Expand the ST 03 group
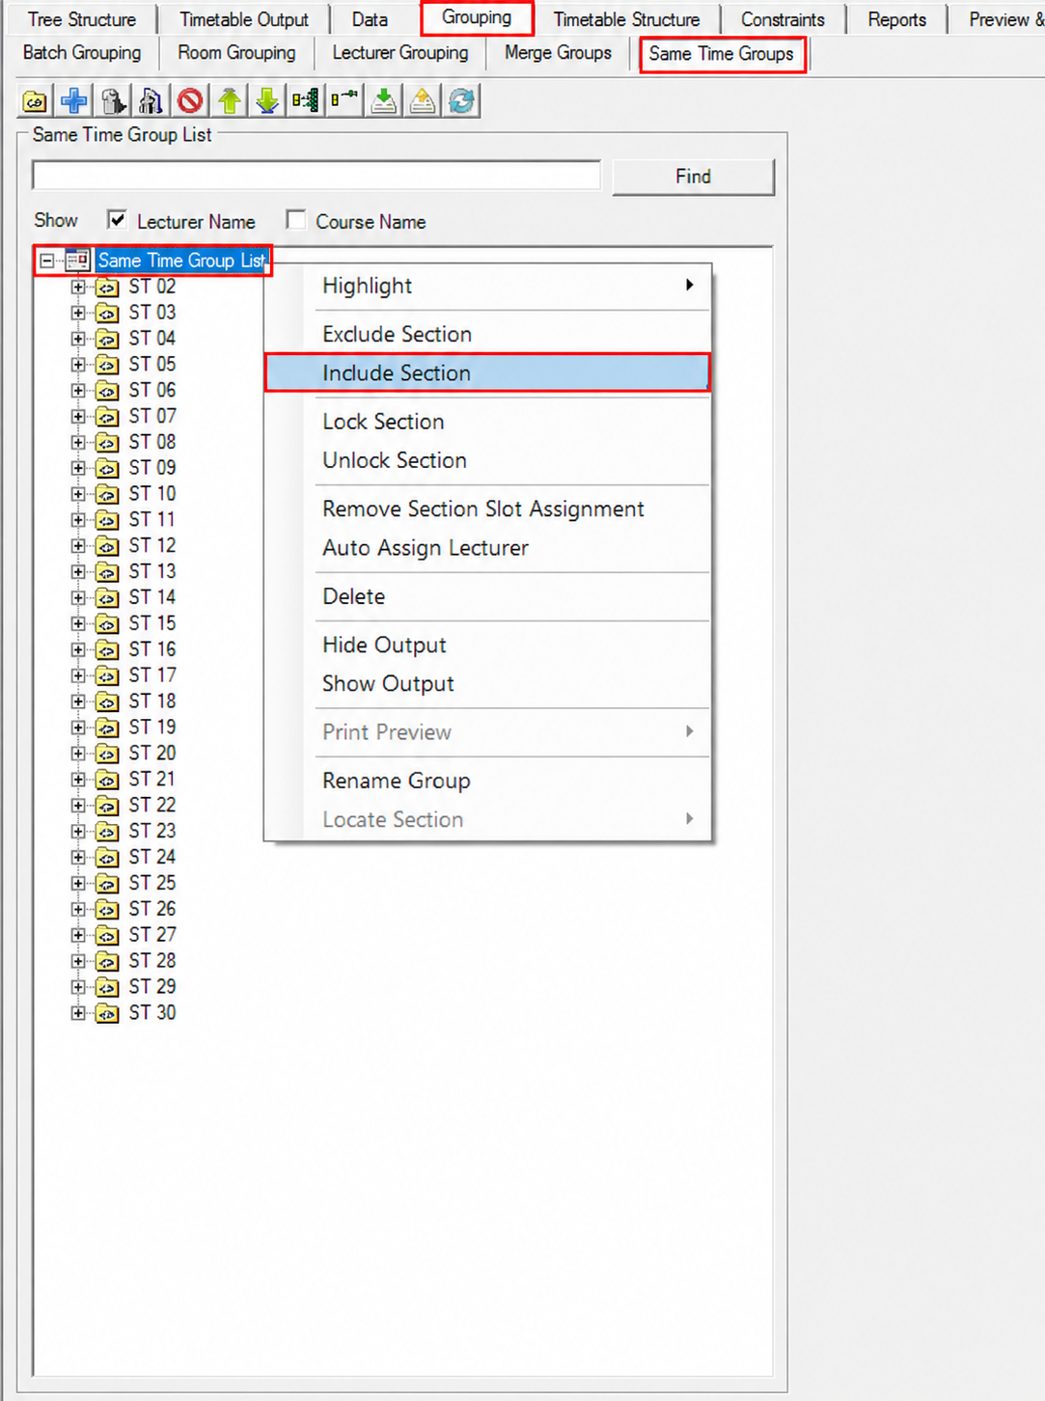Image resolution: width=1045 pixels, height=1401 pixels. point(78,313)
